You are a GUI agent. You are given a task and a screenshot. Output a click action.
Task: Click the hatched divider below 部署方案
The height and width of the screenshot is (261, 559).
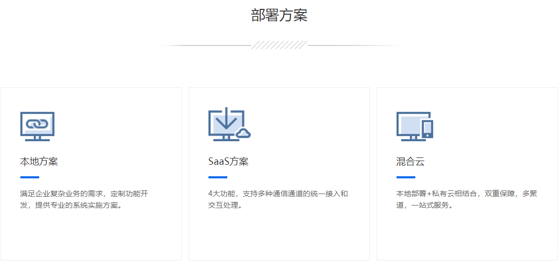pyautogui.click(x=279, y=46)
